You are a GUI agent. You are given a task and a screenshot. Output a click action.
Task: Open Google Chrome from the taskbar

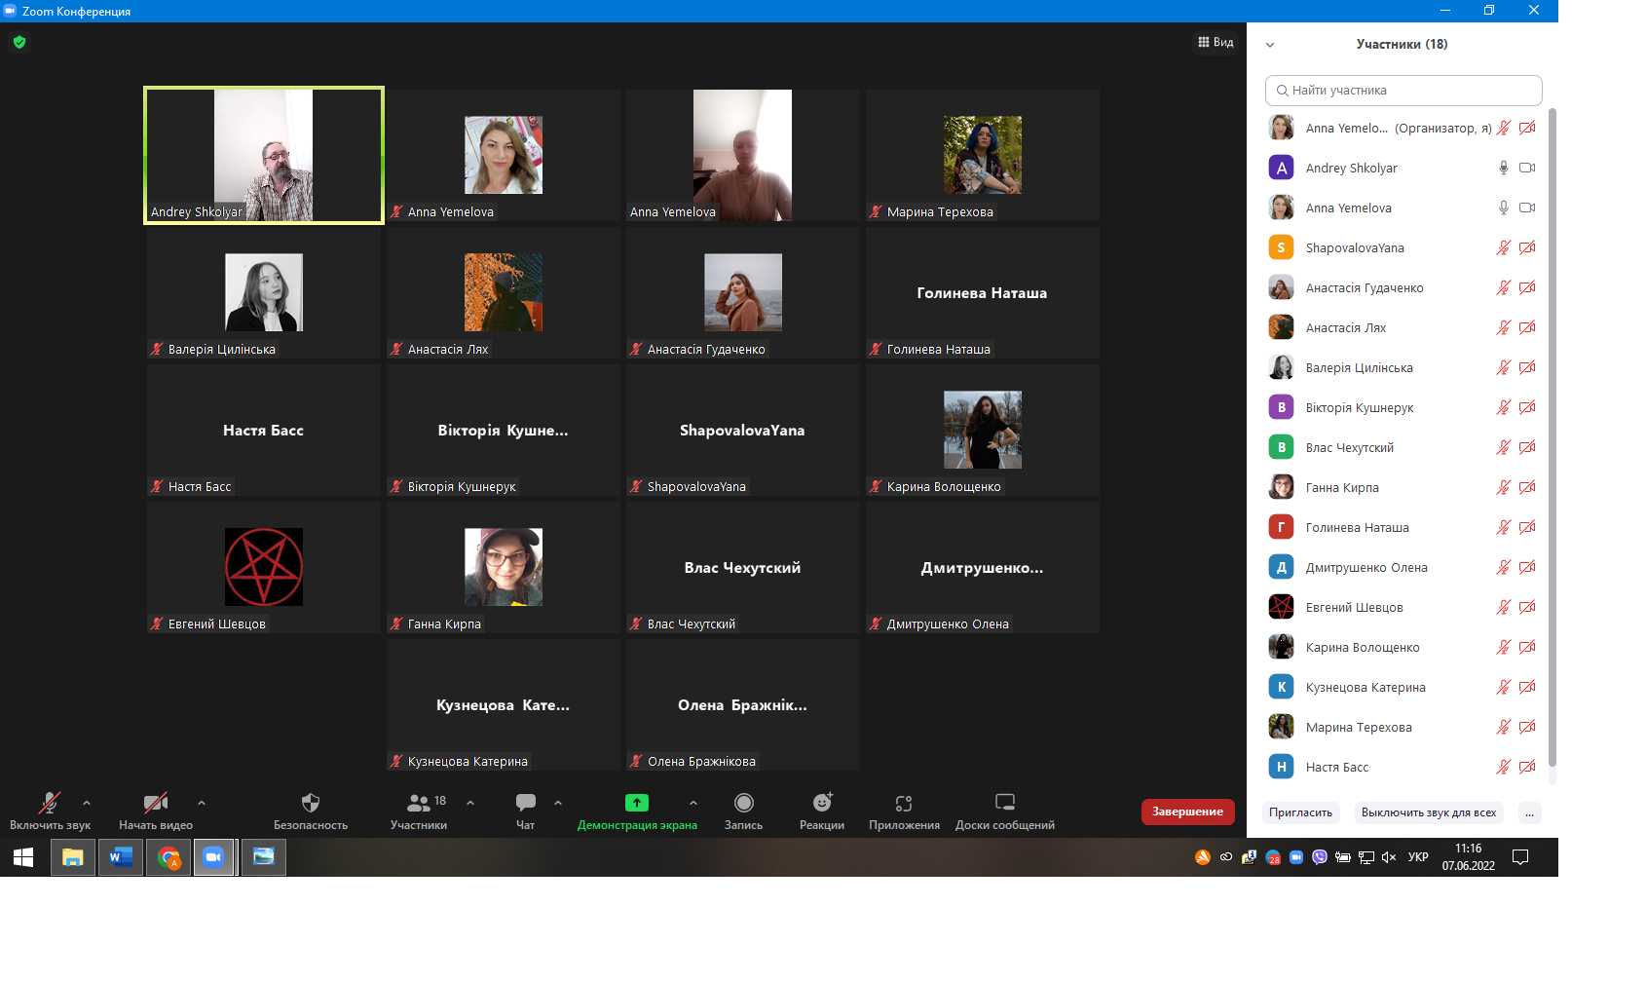[168, 857]
